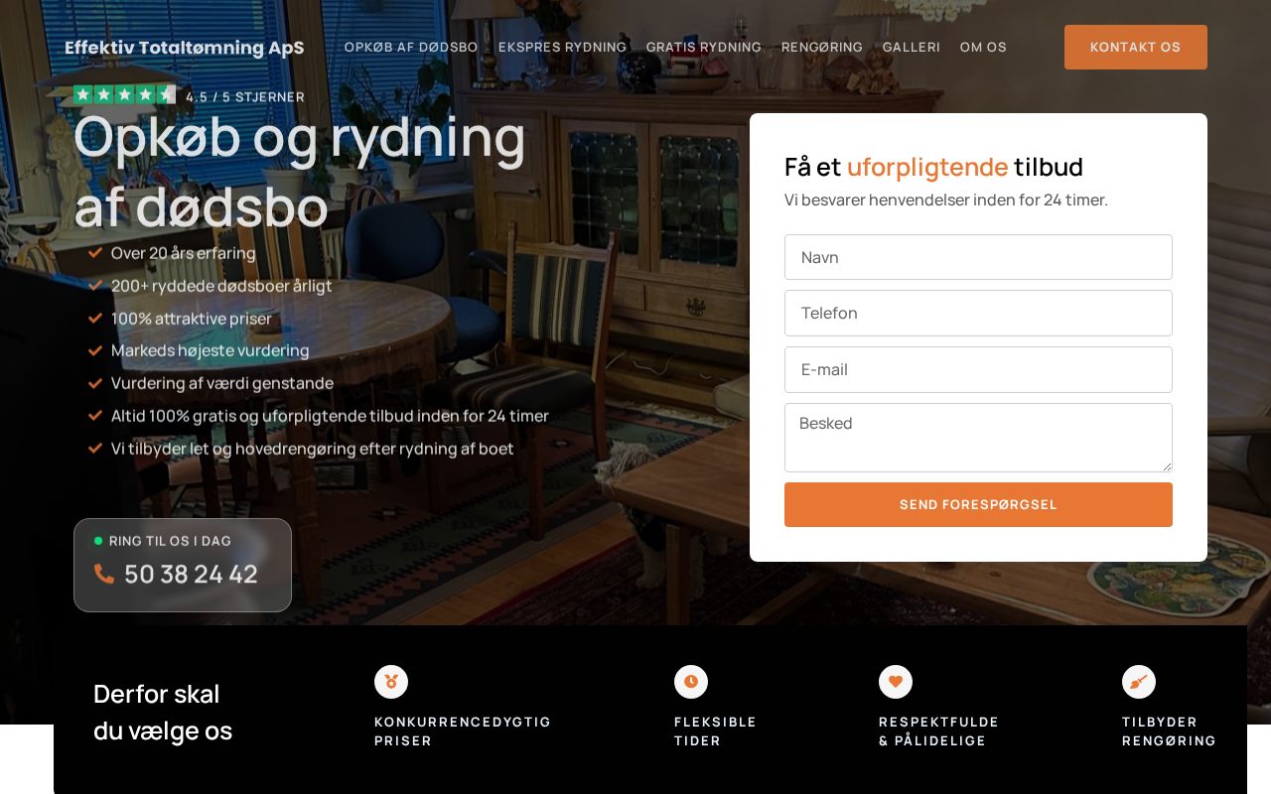Screen dimensions: 1271x794
Task: Open the Galleri page
Action: coord(912,47)
